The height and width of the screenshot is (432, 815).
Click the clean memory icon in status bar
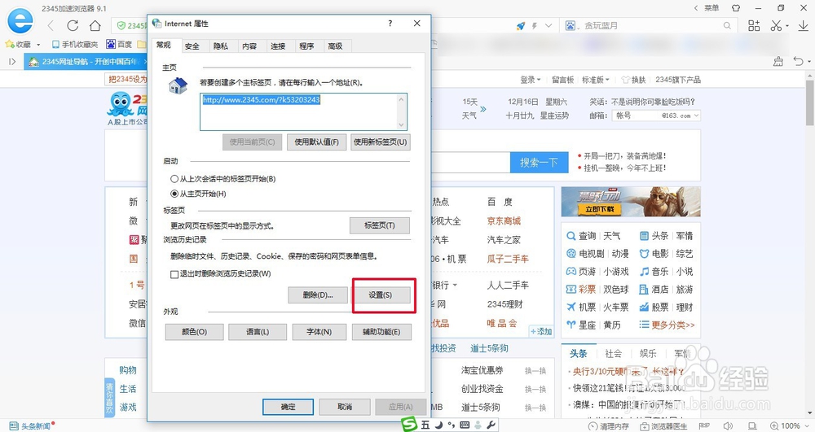click(x=608, y=426)
